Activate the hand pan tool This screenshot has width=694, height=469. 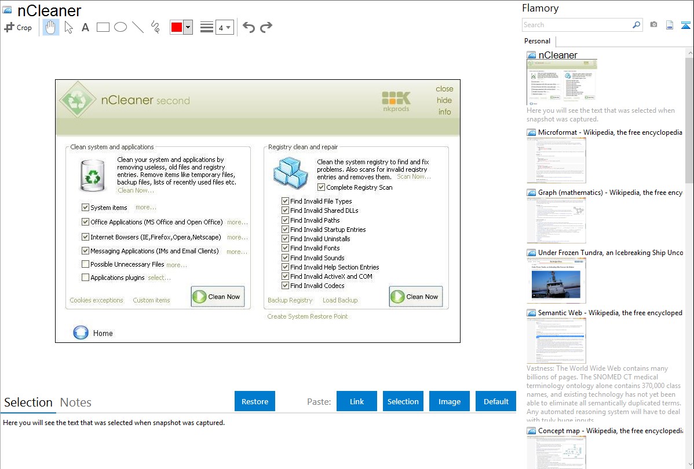tap(50, 27)
